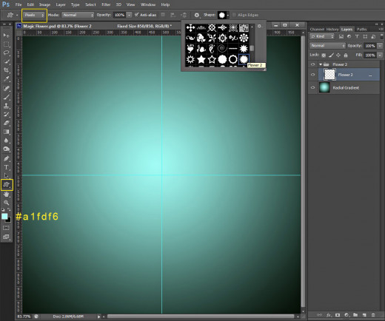The image size is (385, 321).
Task: Open the Filter menu
Action: [x=106, y=4]
